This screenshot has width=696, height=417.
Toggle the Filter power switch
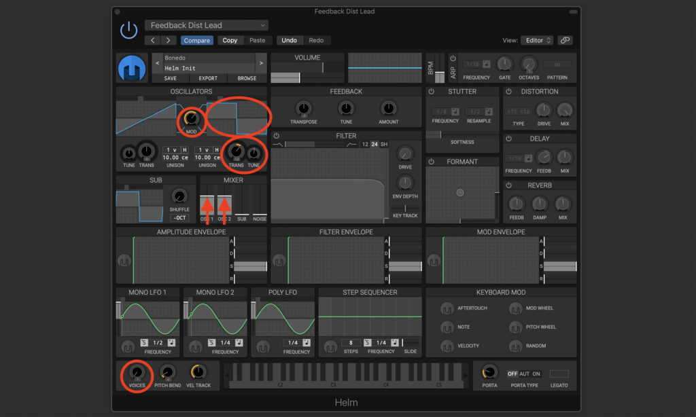(276, 136)
